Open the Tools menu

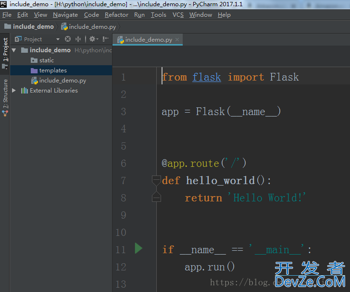[x=159, y=15]
